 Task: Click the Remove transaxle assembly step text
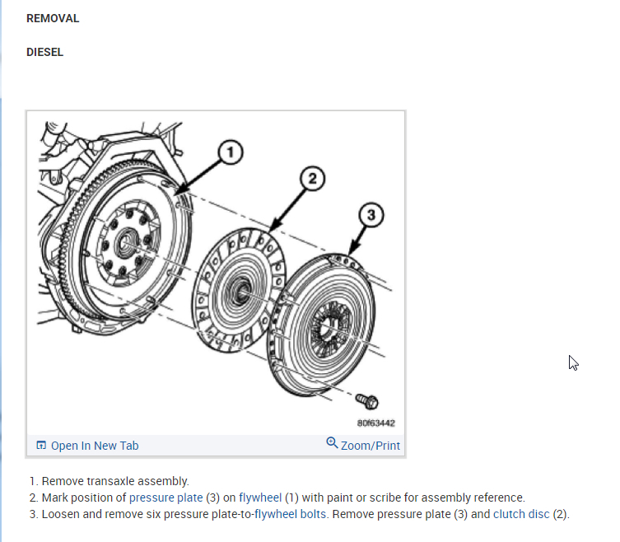click(x=115, y=481)
